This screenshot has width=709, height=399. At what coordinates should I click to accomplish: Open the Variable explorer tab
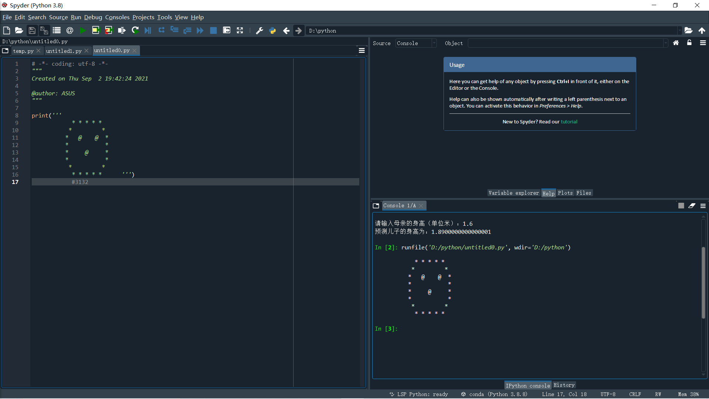(513, 193)
